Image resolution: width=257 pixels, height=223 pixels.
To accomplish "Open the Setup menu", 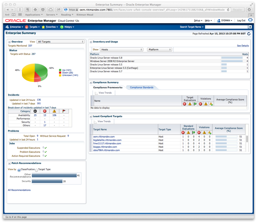I will pyautogui.click(x=198, y=21).
